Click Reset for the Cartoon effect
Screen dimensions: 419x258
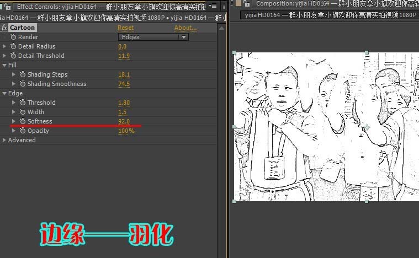pyautogui.click(x=125, y=28)
